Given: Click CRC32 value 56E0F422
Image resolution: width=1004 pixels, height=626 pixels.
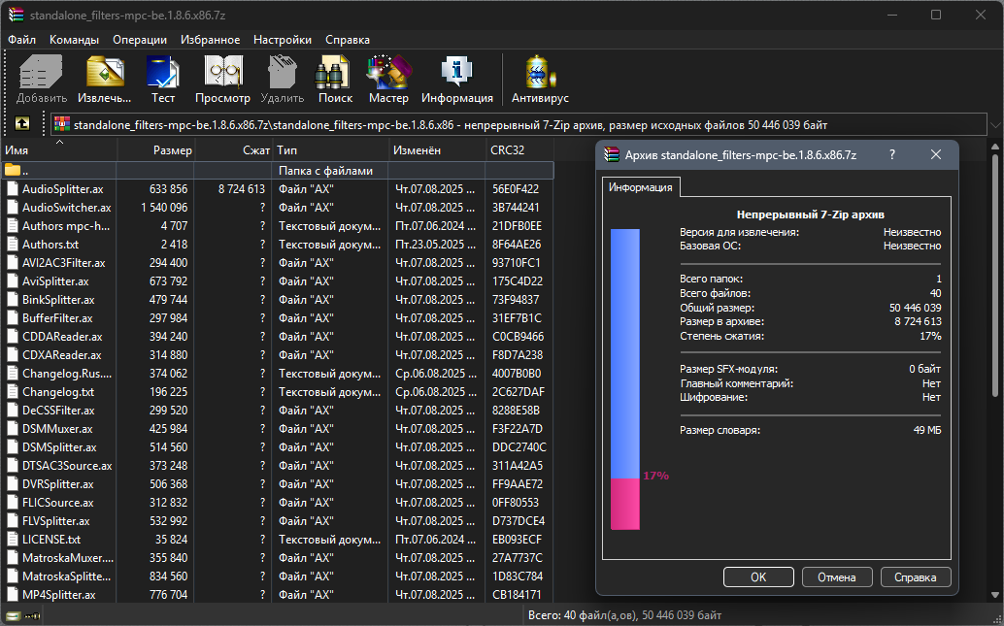Looking at the screenshot, I should (516, 189).
